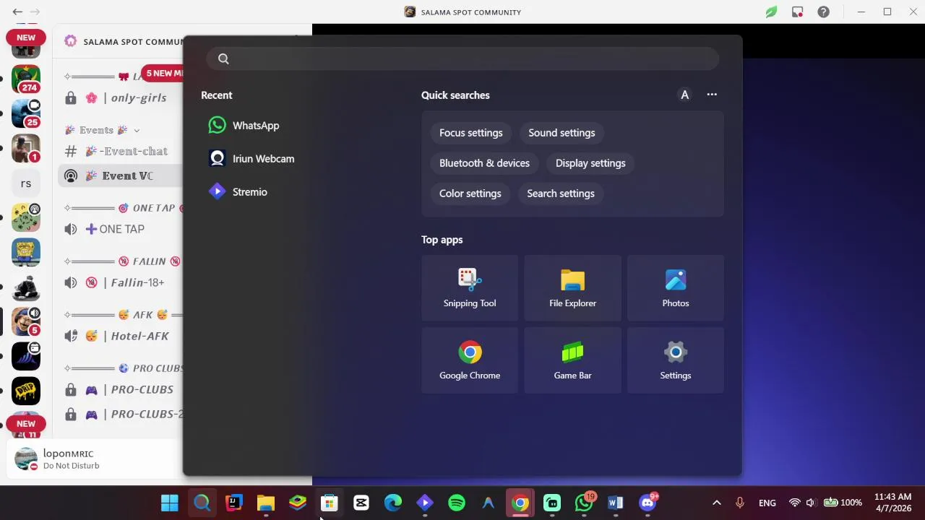Collapse the AFK category header
The width and height of the screenshot is (925, 520).
point(123,315)
